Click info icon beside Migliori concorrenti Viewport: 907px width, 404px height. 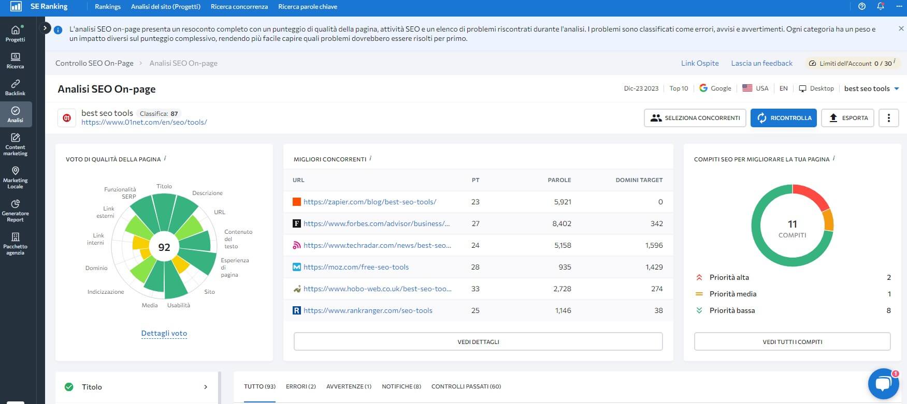(370, 158)
